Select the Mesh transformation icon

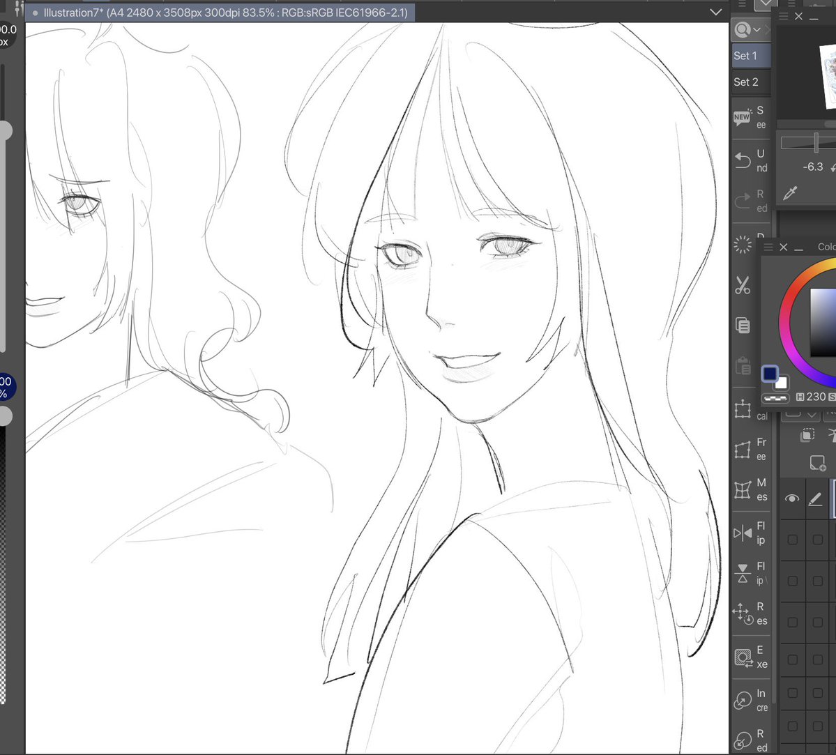click(742, 490)
